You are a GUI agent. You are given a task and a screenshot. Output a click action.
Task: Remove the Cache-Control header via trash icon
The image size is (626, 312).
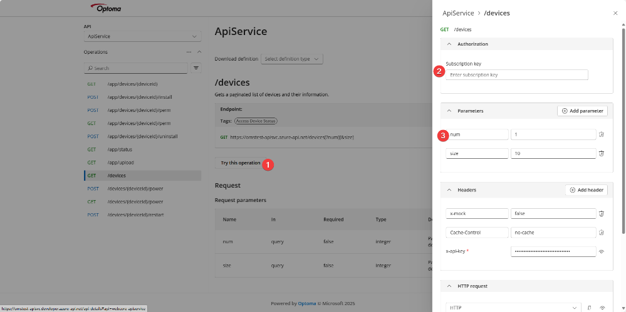[x=601, y=233]
